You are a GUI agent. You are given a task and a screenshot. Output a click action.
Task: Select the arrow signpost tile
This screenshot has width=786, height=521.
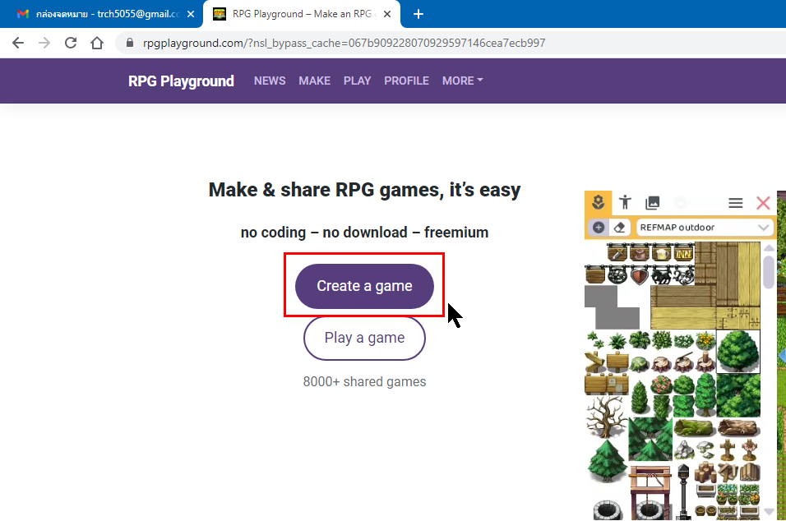pyautogui.click(x=595, y=362)
